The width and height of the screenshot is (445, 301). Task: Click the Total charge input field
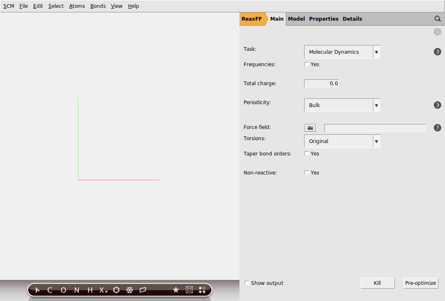[x=322, y=83]
